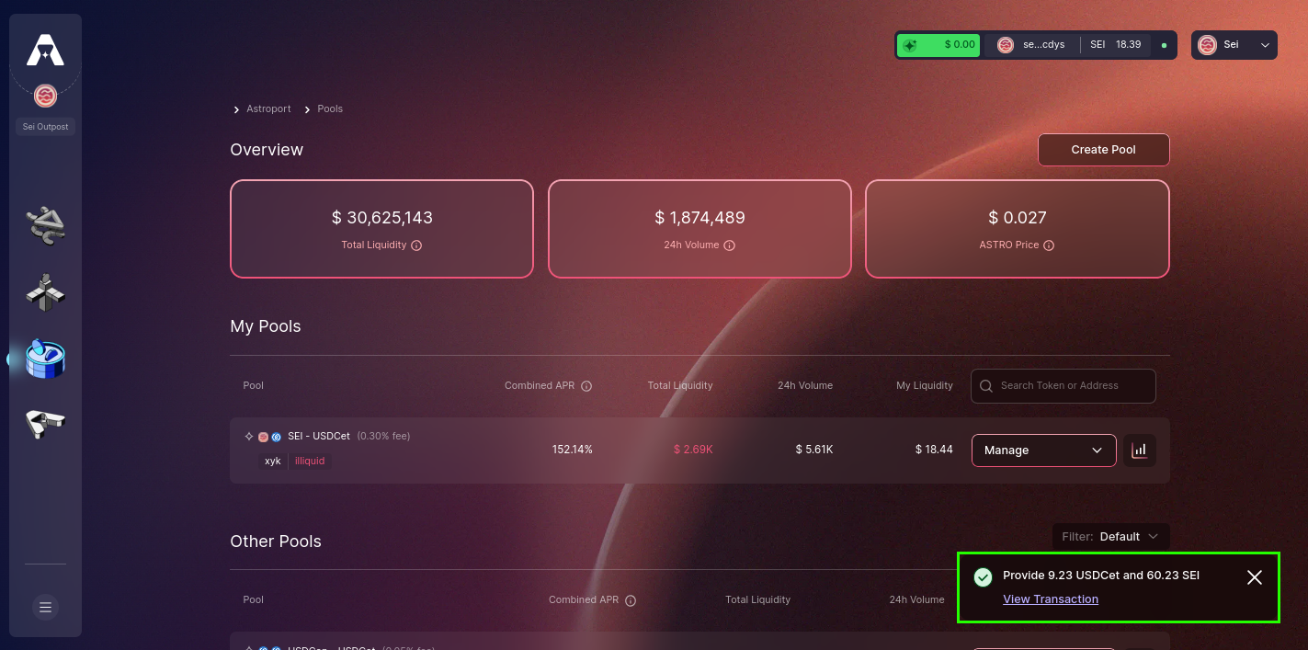Click the Combined APR info icon in My Pools
Image resolution: width=1308 pixels, height=650 pixels.
[586, 386]
